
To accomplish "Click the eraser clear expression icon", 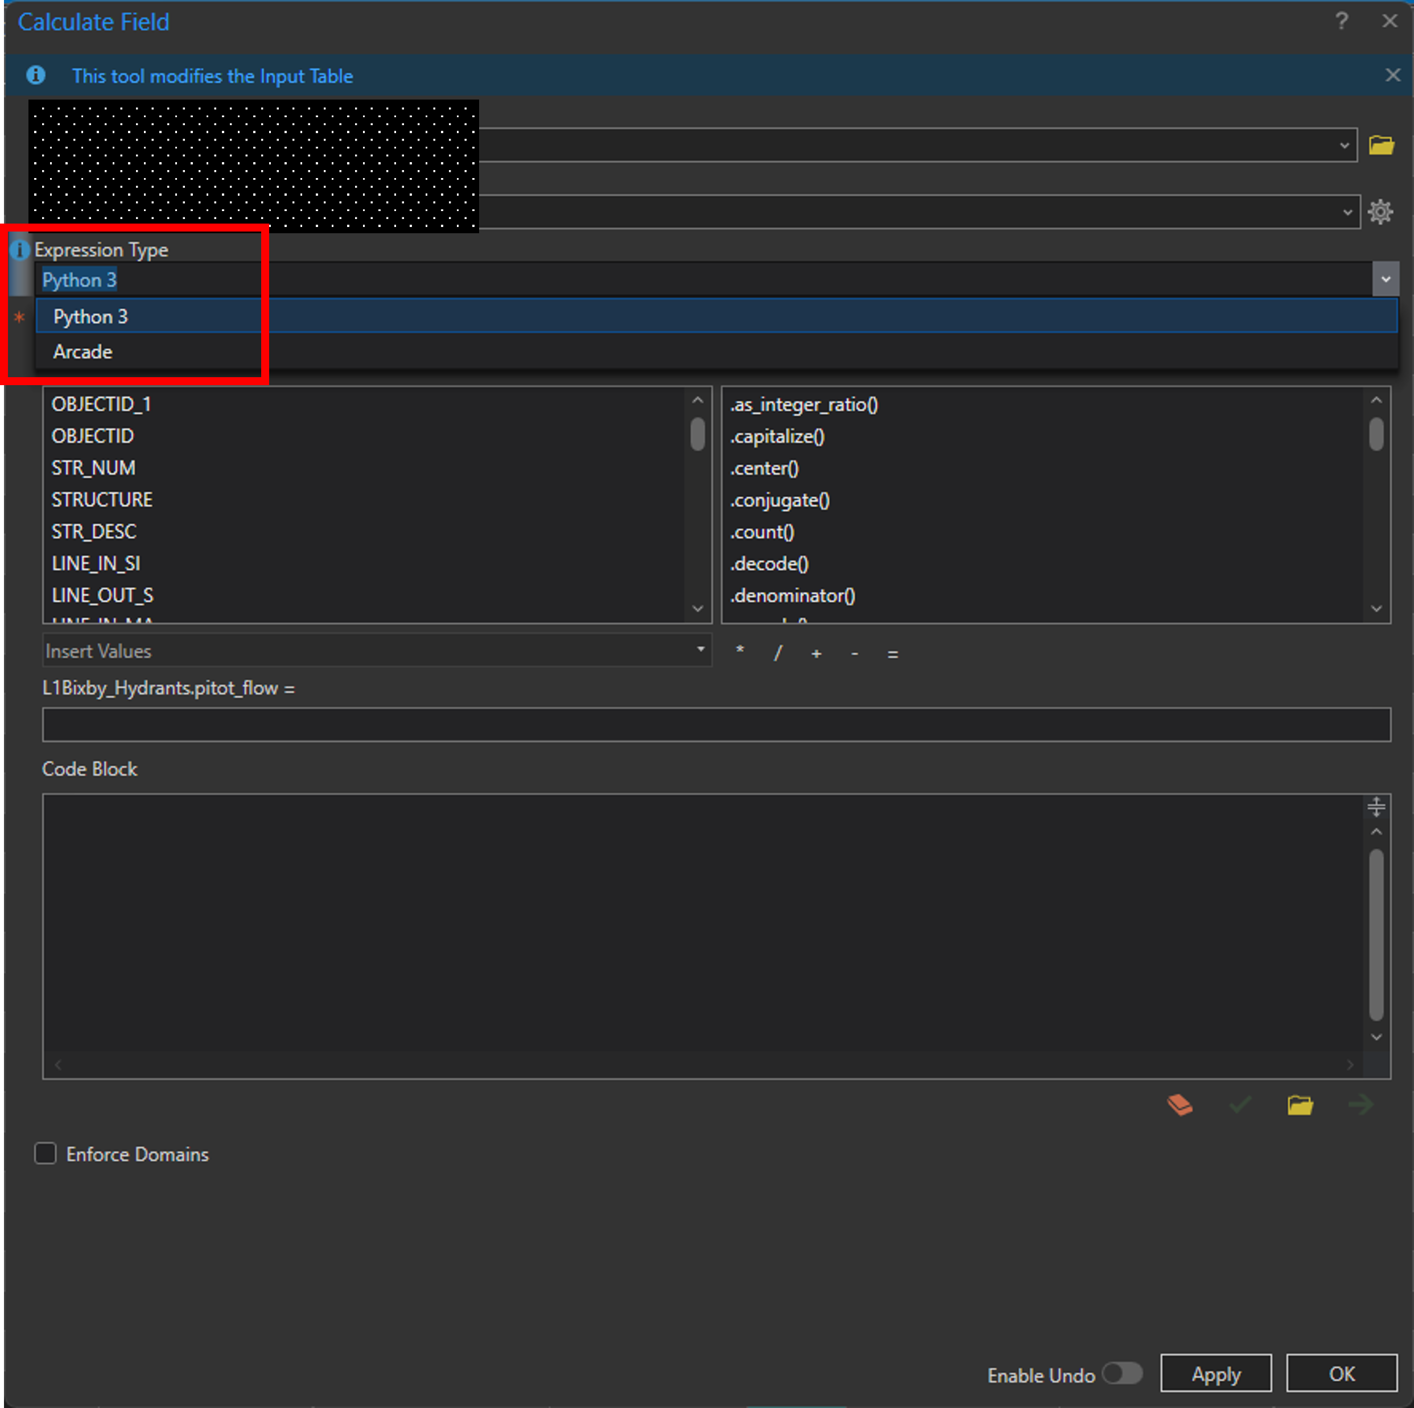I will click(1179, 1104).
